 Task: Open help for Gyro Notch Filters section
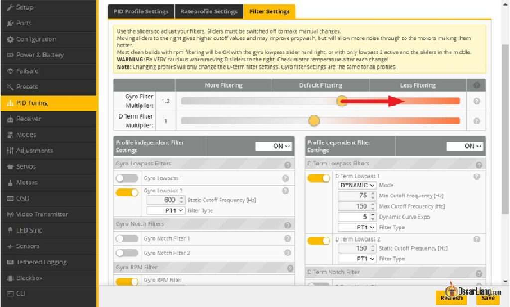pos(288,225)
